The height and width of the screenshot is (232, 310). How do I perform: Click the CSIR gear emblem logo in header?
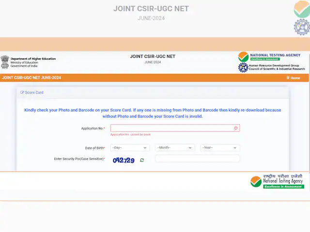(x=243, y=68)
